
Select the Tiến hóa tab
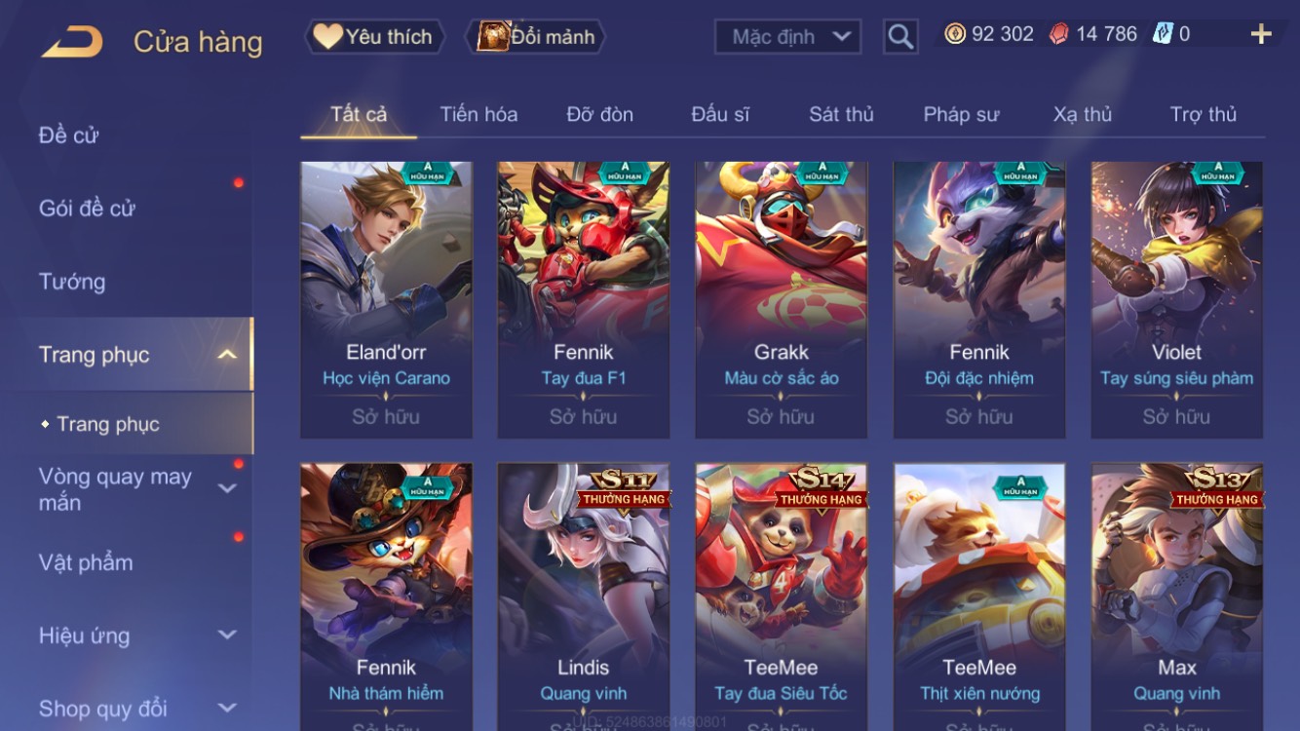[x=478, y=114]
